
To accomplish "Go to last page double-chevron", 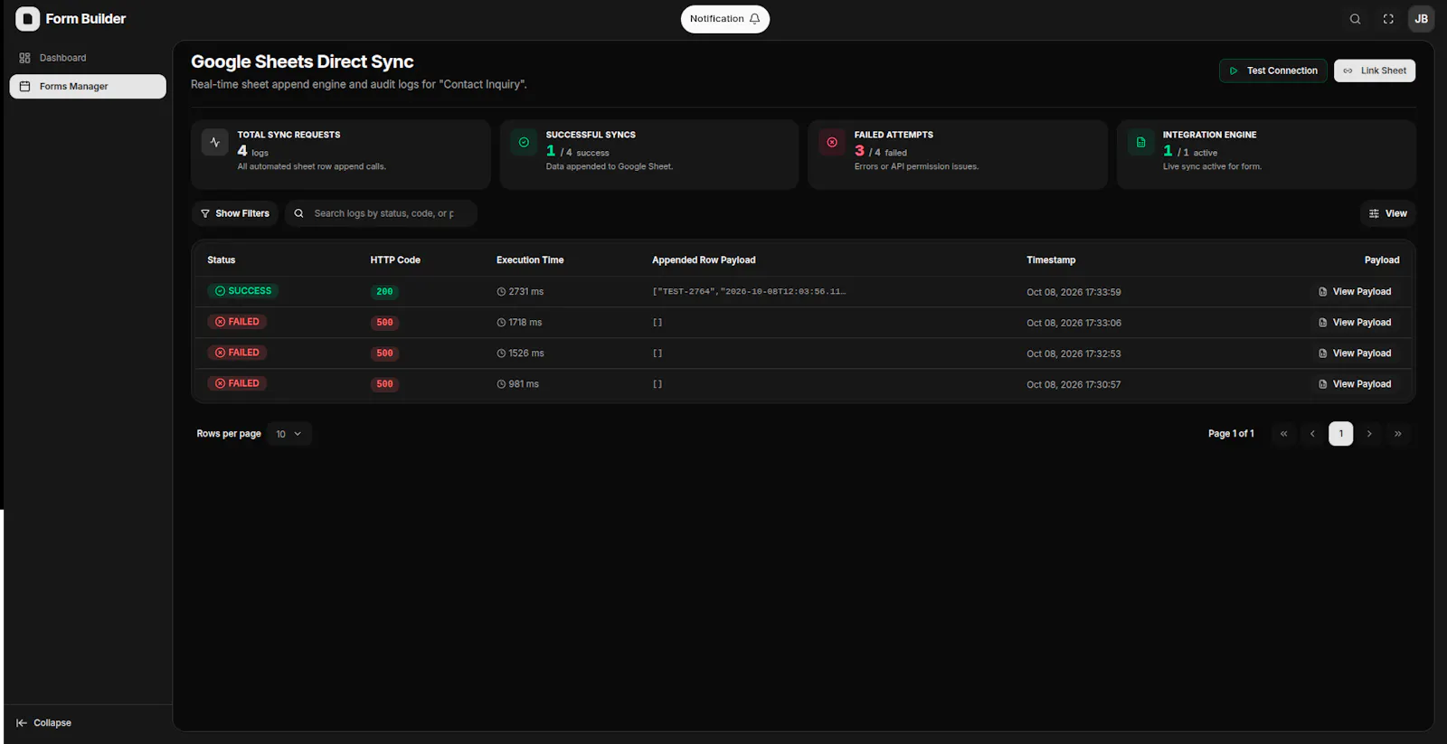I will [x=1398, y=434].
